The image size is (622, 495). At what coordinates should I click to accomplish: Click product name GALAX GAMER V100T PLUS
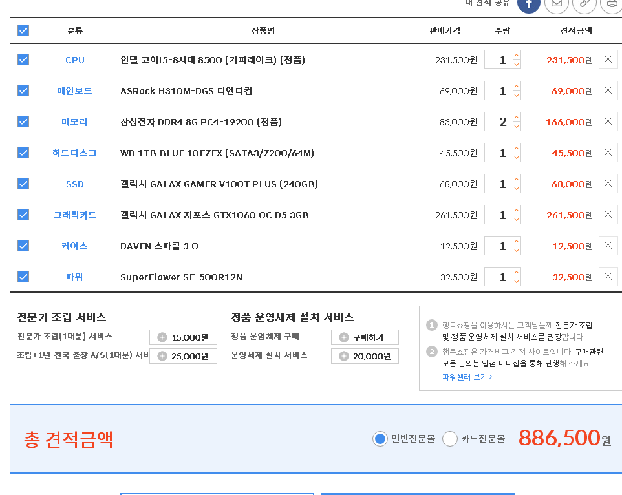coord(219,184)
